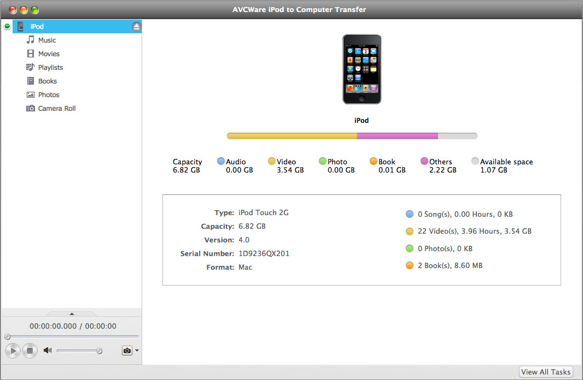Stop media playback

click(x=30, y=351)
